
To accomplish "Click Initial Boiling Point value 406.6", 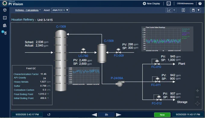I will [x=43, y=98].
